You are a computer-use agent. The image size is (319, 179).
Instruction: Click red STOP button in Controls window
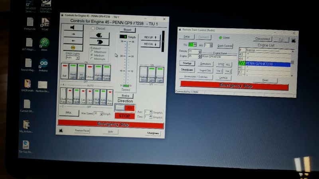pyautogui.click(x=124, y=116)
